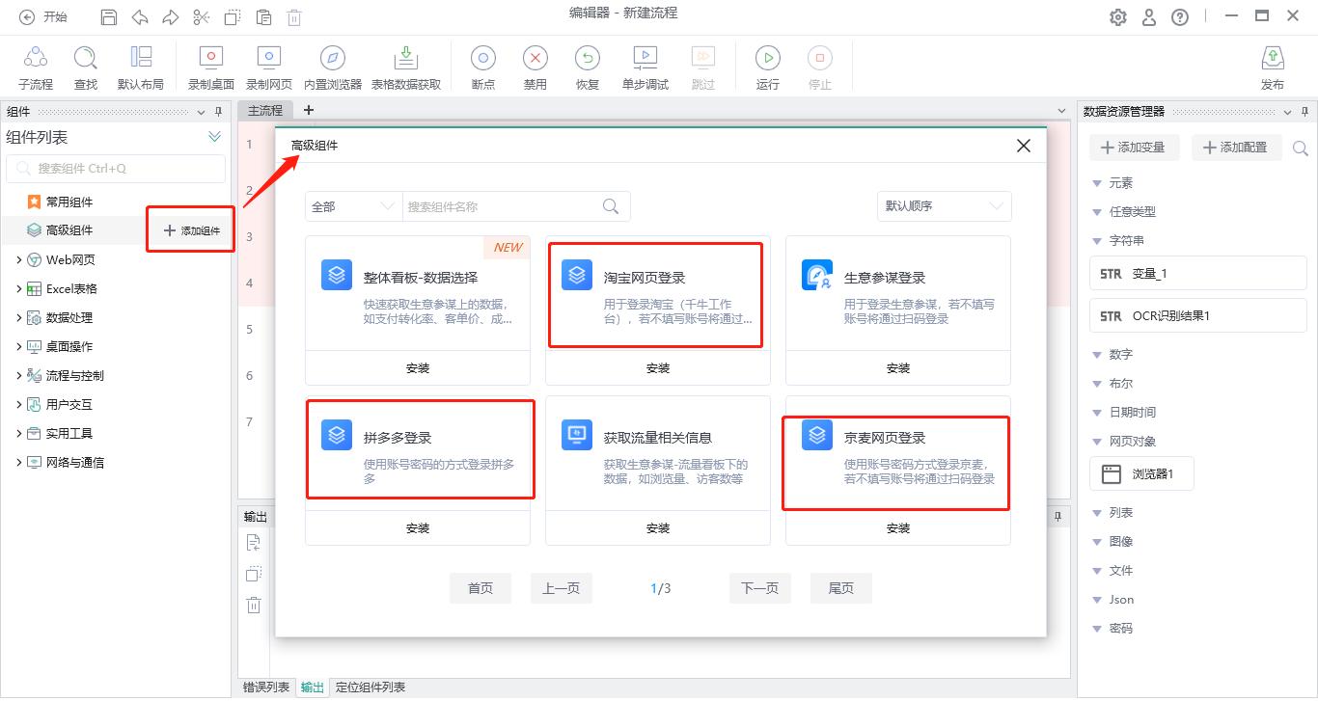This screenshot has width=1318, height=701.
Task: Click the 添加配置 button
Action: point(1237,148)
